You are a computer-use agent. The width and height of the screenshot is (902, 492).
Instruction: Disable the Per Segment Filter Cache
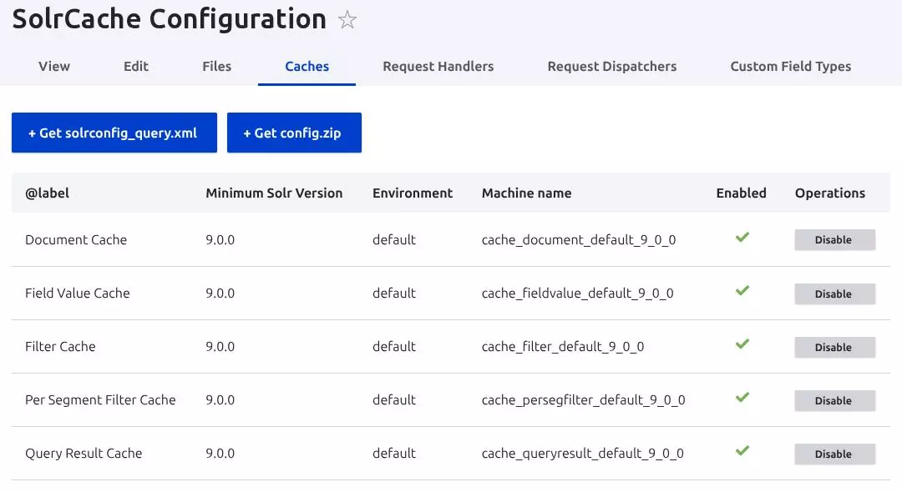(x=834, y=401)
